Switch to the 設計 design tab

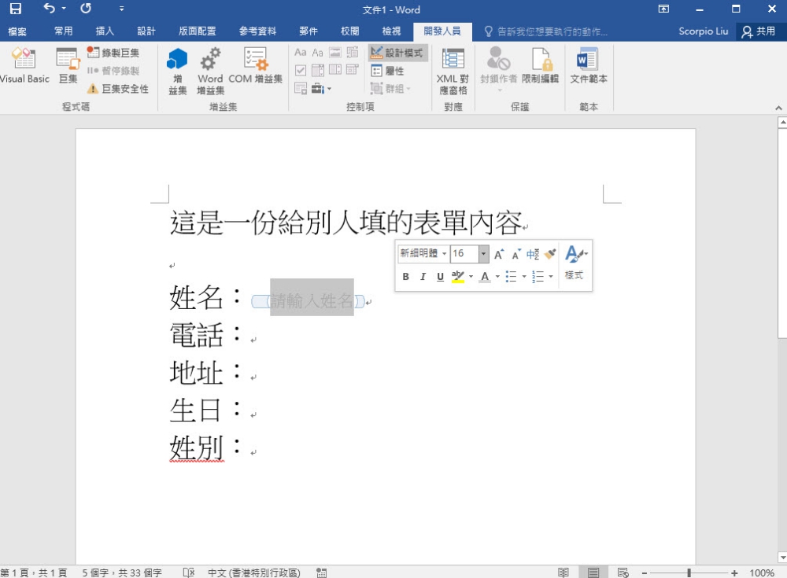[146, 31]
